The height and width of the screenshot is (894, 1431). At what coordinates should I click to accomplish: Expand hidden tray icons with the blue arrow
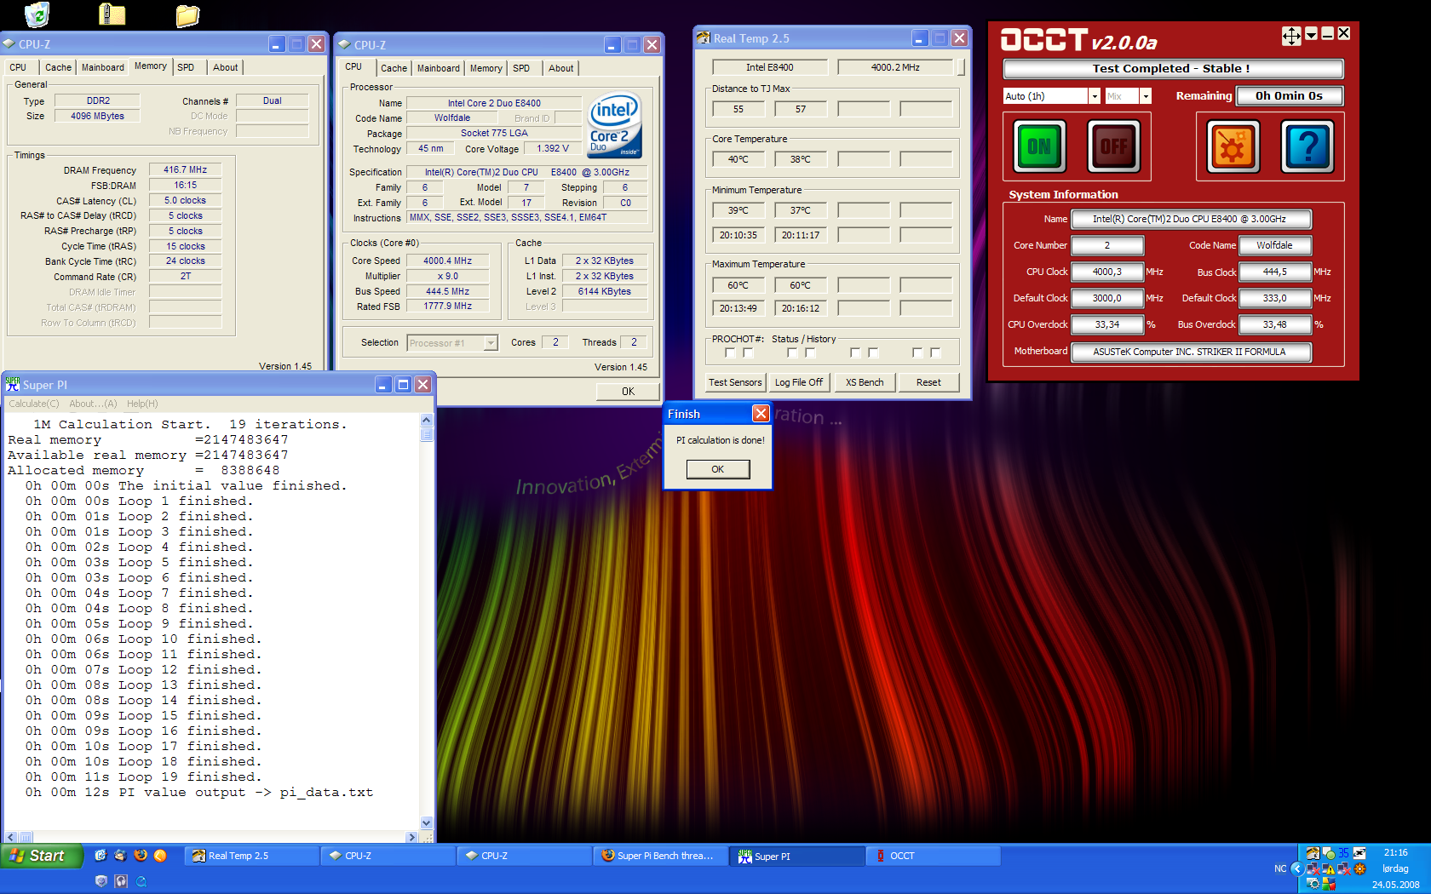[x=1297, y=869]
